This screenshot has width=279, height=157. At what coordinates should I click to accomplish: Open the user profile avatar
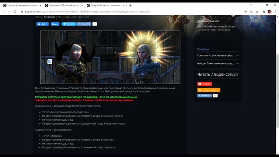click(x=269, y=12)
